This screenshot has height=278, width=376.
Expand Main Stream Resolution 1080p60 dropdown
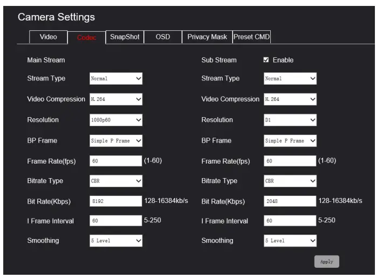(115, 120)
